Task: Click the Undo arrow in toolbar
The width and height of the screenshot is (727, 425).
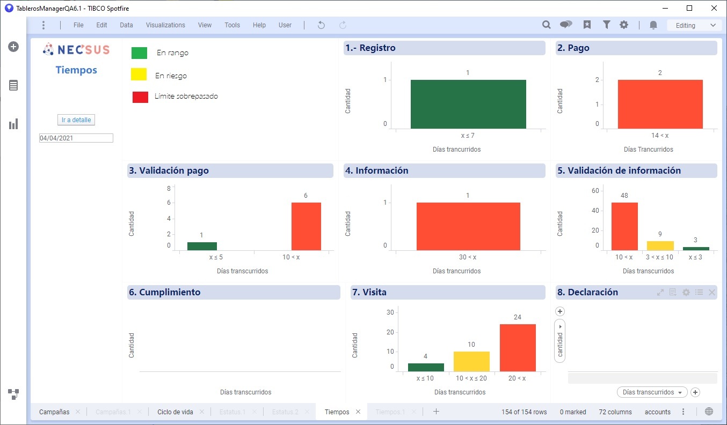Action: (321, 25)
